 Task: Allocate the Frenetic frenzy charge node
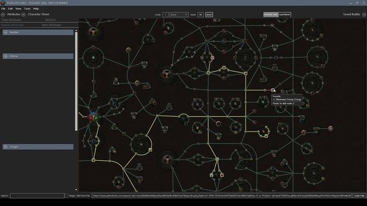pos(273,90)
